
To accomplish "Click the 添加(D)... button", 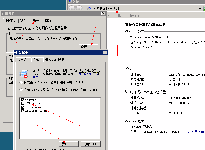I will point(69,144).
